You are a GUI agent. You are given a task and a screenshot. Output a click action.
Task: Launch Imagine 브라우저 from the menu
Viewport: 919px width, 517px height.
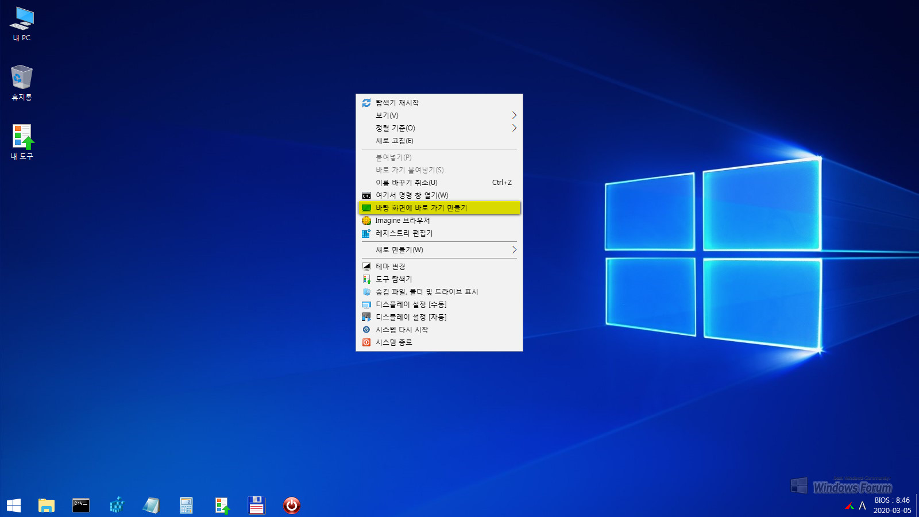coord(439,221)
